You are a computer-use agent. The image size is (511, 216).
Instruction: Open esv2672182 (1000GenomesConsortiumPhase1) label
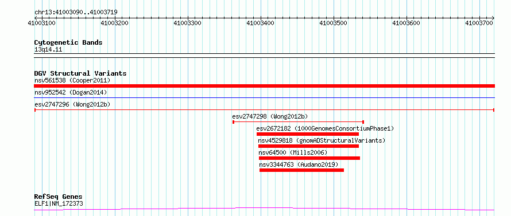click(325, 128)
